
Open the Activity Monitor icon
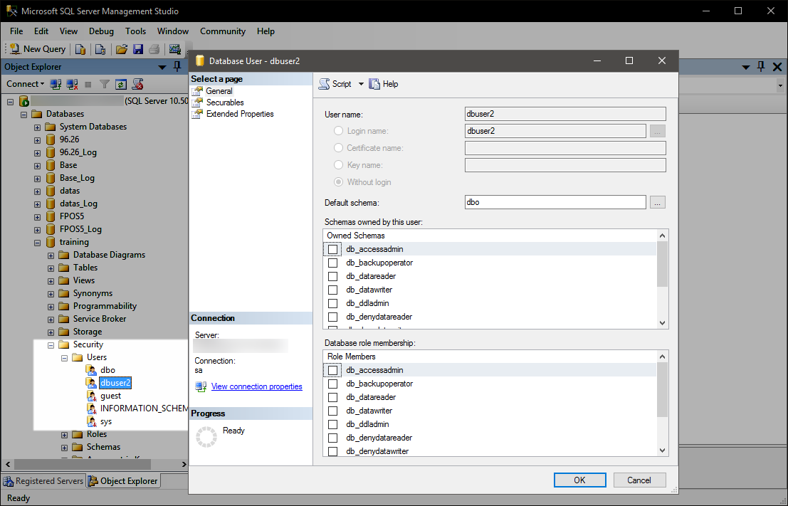point(175,48)
